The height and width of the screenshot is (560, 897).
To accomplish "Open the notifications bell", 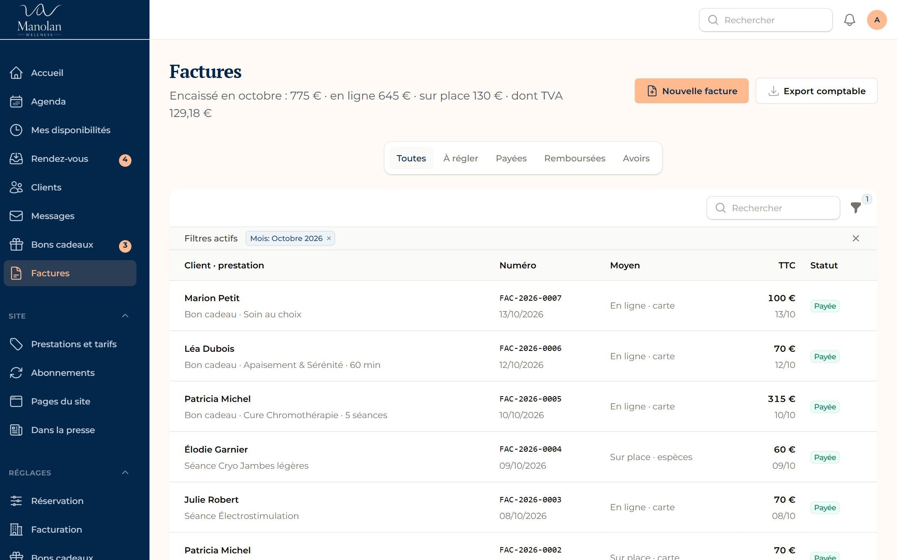I will pyautogui.click(x=849, y=20).
